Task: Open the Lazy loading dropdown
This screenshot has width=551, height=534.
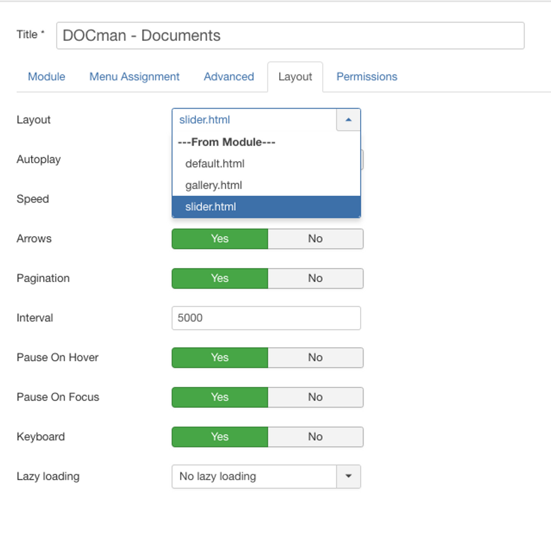Action: (348, 476)
